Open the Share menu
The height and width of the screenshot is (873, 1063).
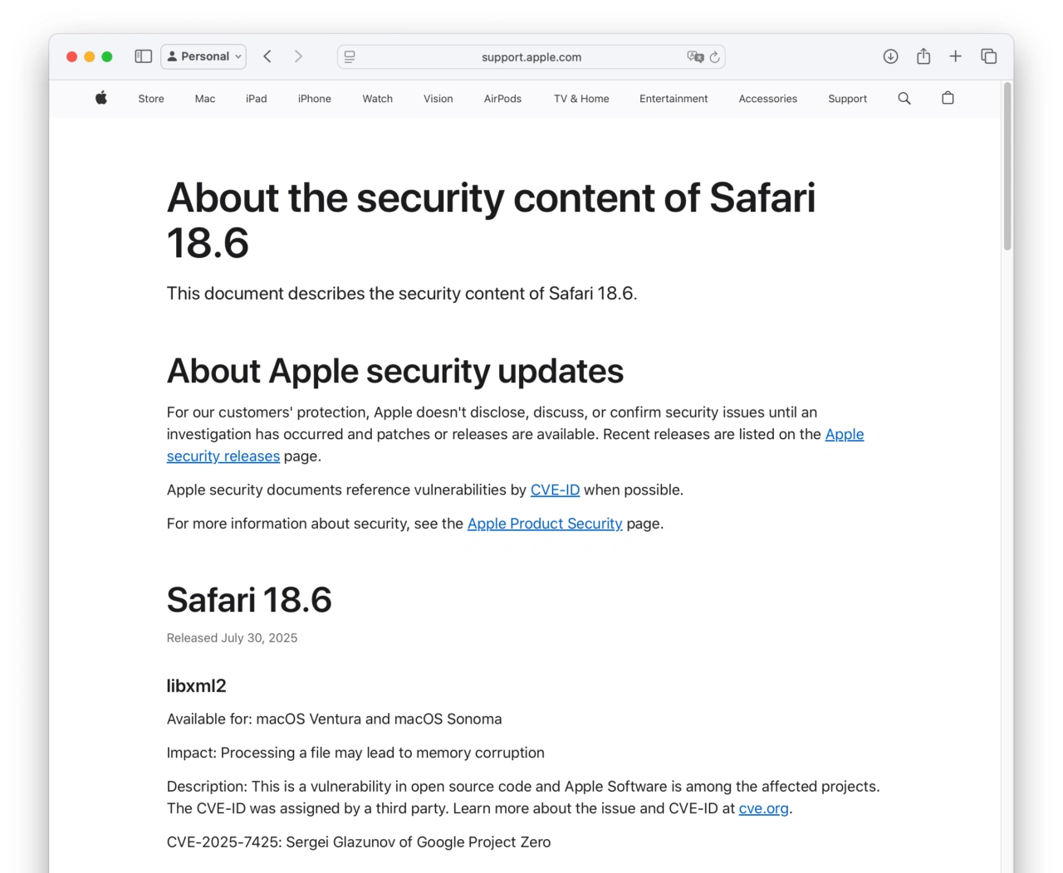tap(923, 56)
